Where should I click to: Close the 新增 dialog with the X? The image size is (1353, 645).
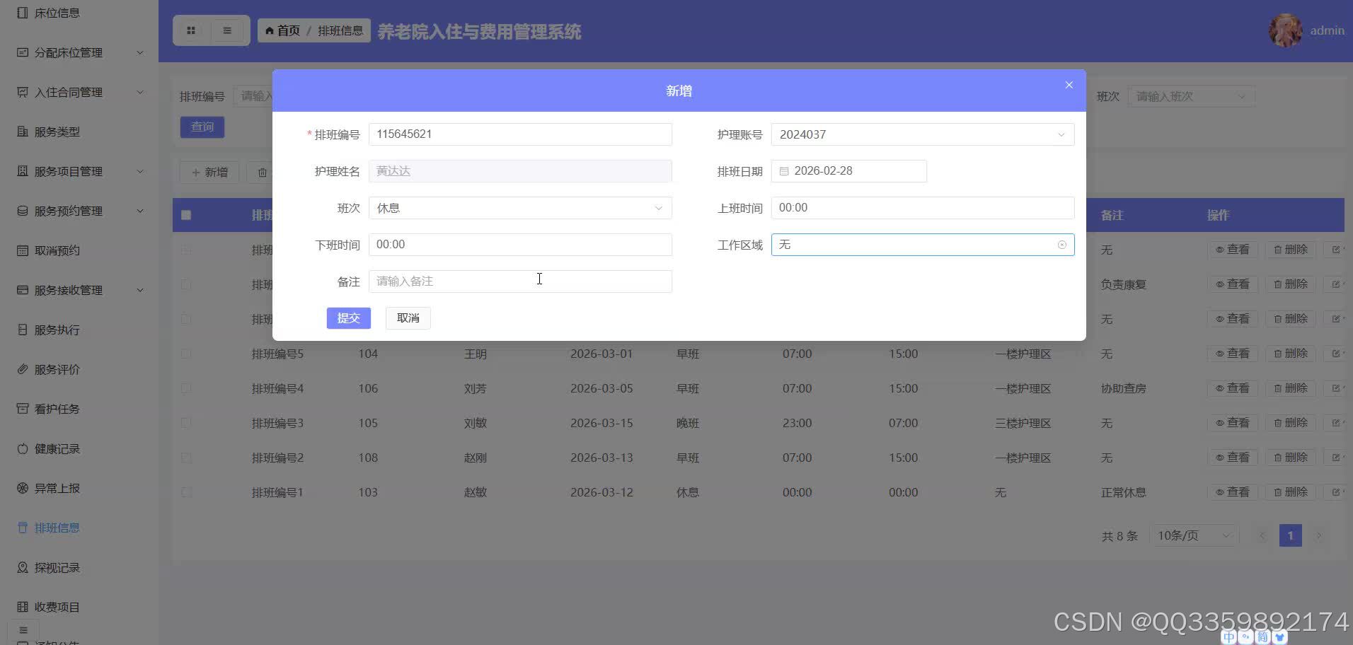pyautogui.click(x=1069, y=85)
